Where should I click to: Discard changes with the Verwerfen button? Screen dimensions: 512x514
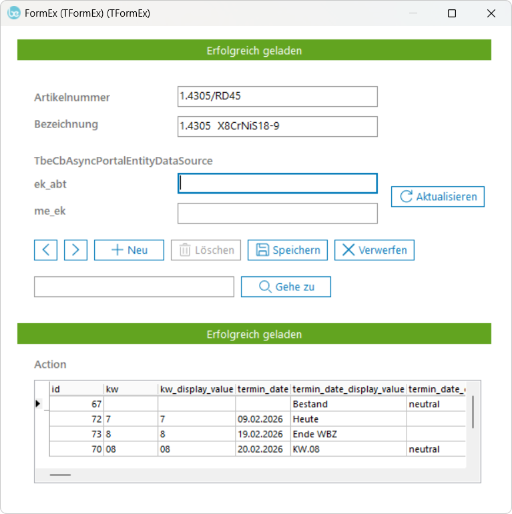tap(374, 250)
